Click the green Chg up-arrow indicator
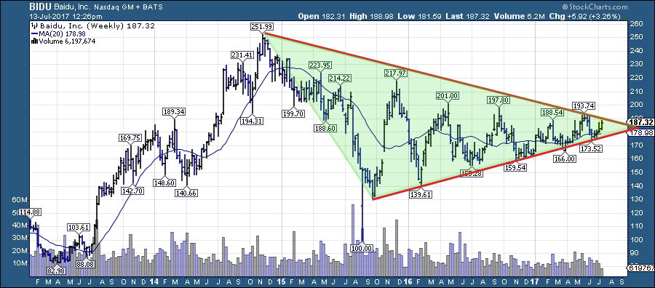 [x=624, y=17]
